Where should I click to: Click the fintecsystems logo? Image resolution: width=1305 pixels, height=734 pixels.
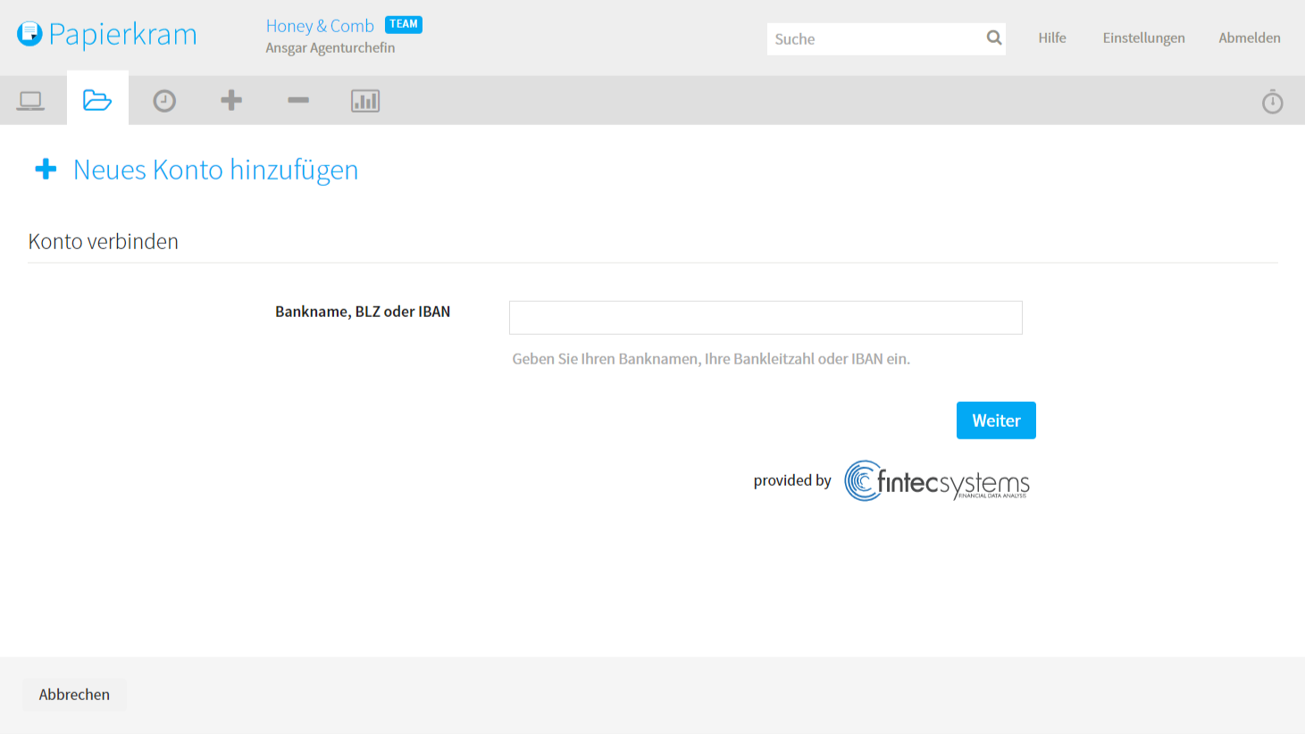tap(936, 481)
